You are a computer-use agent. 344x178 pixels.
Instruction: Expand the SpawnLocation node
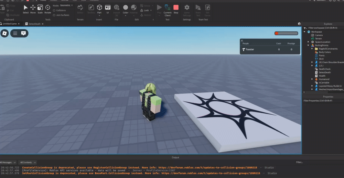tap(308, 42)
